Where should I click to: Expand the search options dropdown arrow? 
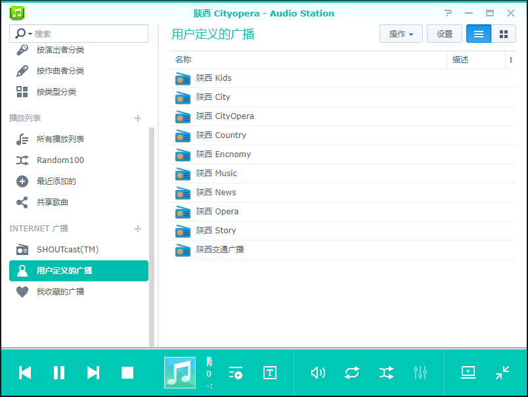click(30, 34)
